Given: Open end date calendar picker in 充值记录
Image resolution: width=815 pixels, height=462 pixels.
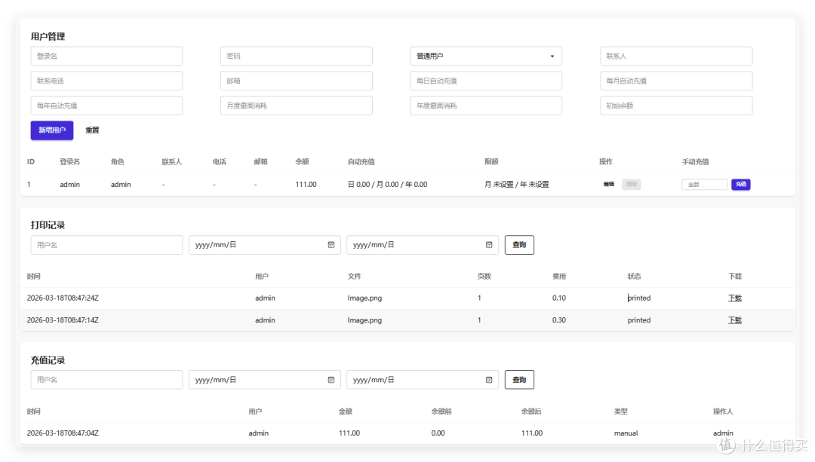Looking at the screenshot, I should pos(489,380).
